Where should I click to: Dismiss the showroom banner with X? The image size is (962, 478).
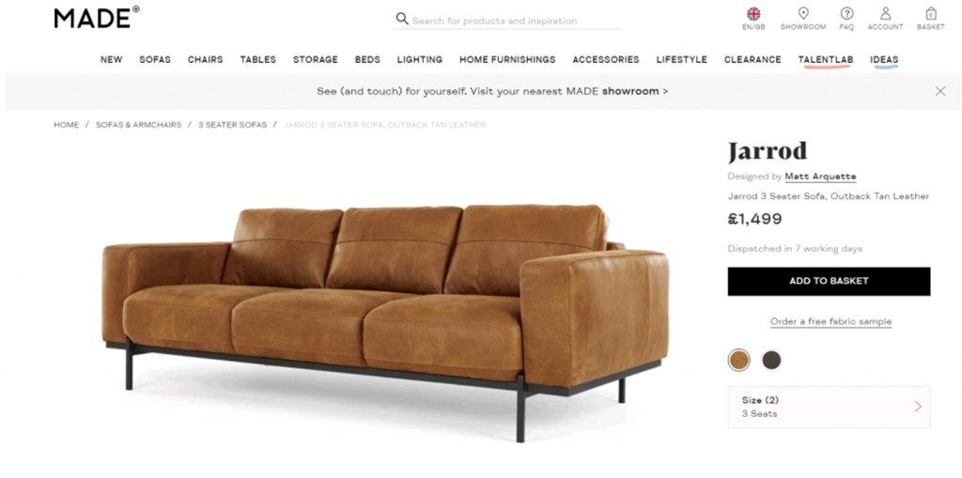939,91
